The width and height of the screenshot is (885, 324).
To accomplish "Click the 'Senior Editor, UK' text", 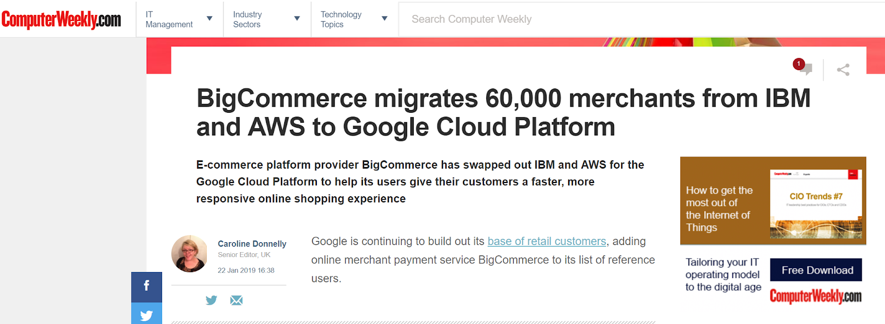I will tap(244, 255).
